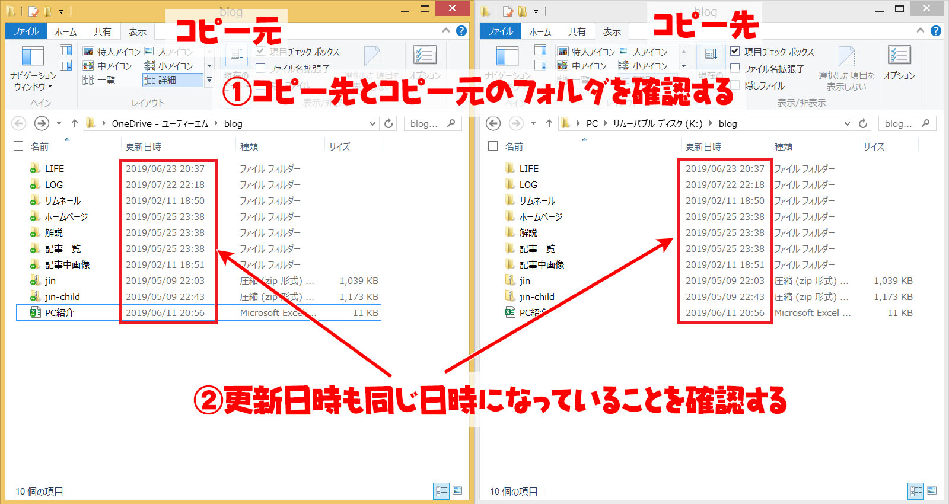
Task: Select 小アイコン layout in left window
Action: (169, 66)
